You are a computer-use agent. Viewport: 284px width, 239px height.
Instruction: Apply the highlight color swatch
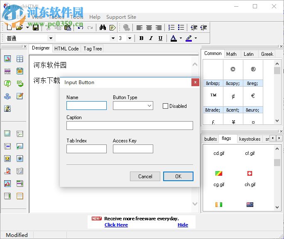[x=189, y=38]
